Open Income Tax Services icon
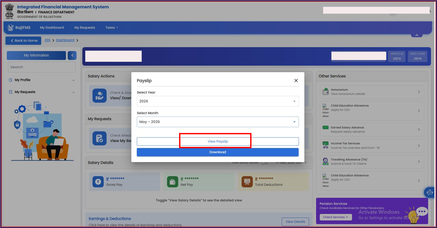 click(x=326, y=145)
